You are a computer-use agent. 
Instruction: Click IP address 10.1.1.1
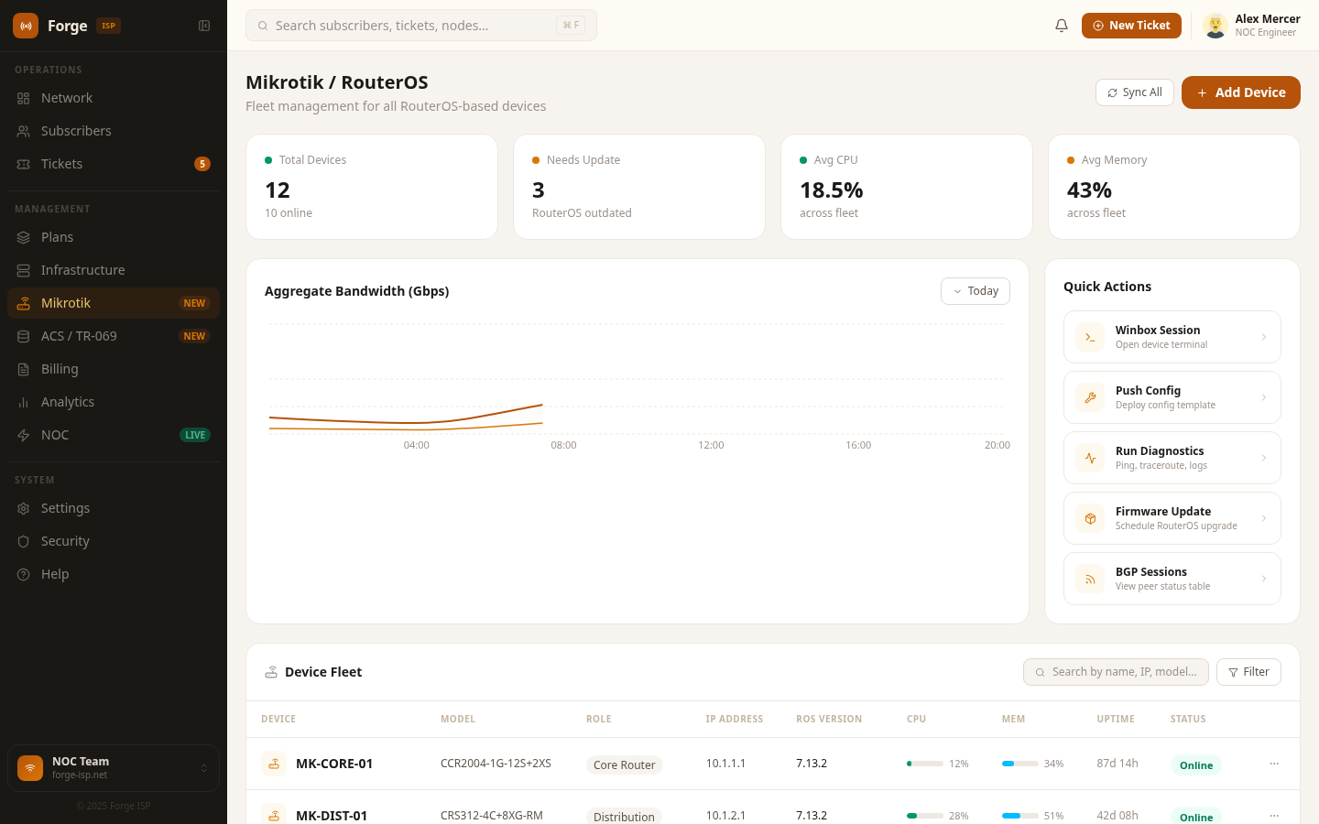725,763
